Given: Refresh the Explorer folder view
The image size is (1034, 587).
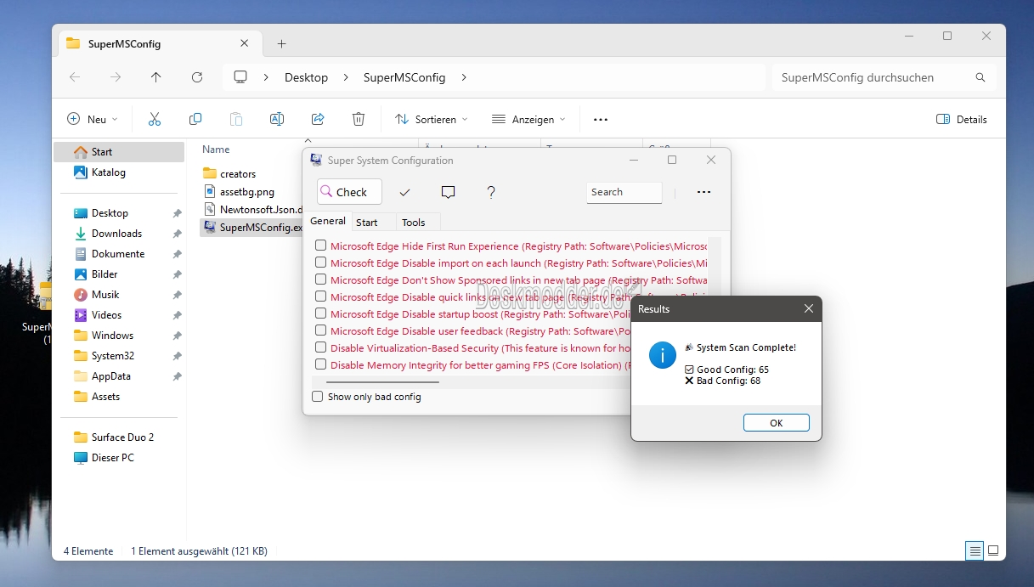Looking at the screenshot, I should click(x=197, y=77).
